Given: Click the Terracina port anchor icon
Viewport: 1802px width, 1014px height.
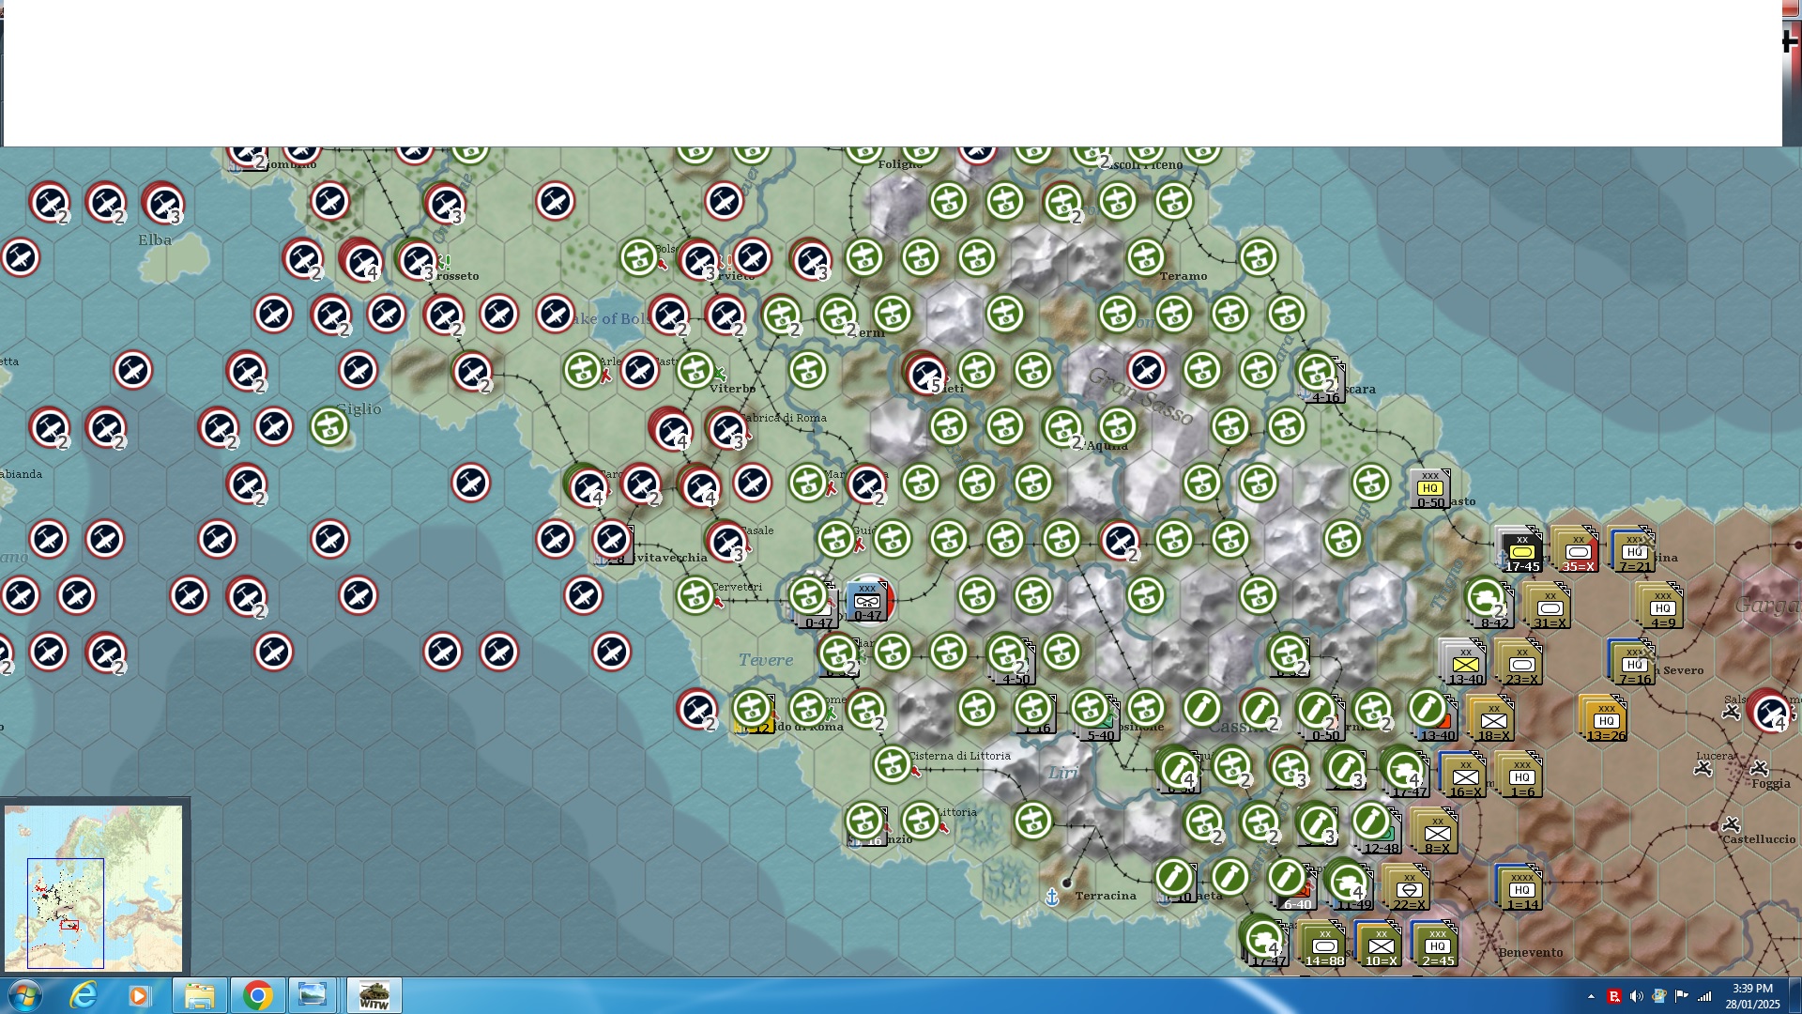Looking at the screenshot, I should pos(1052,897).
